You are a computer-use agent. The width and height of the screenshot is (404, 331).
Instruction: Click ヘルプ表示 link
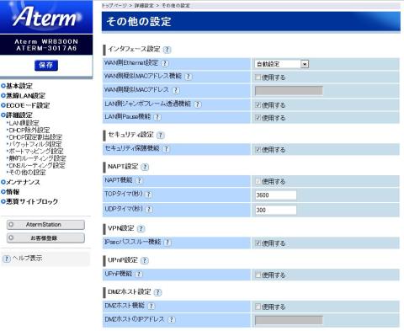(27, 258)
